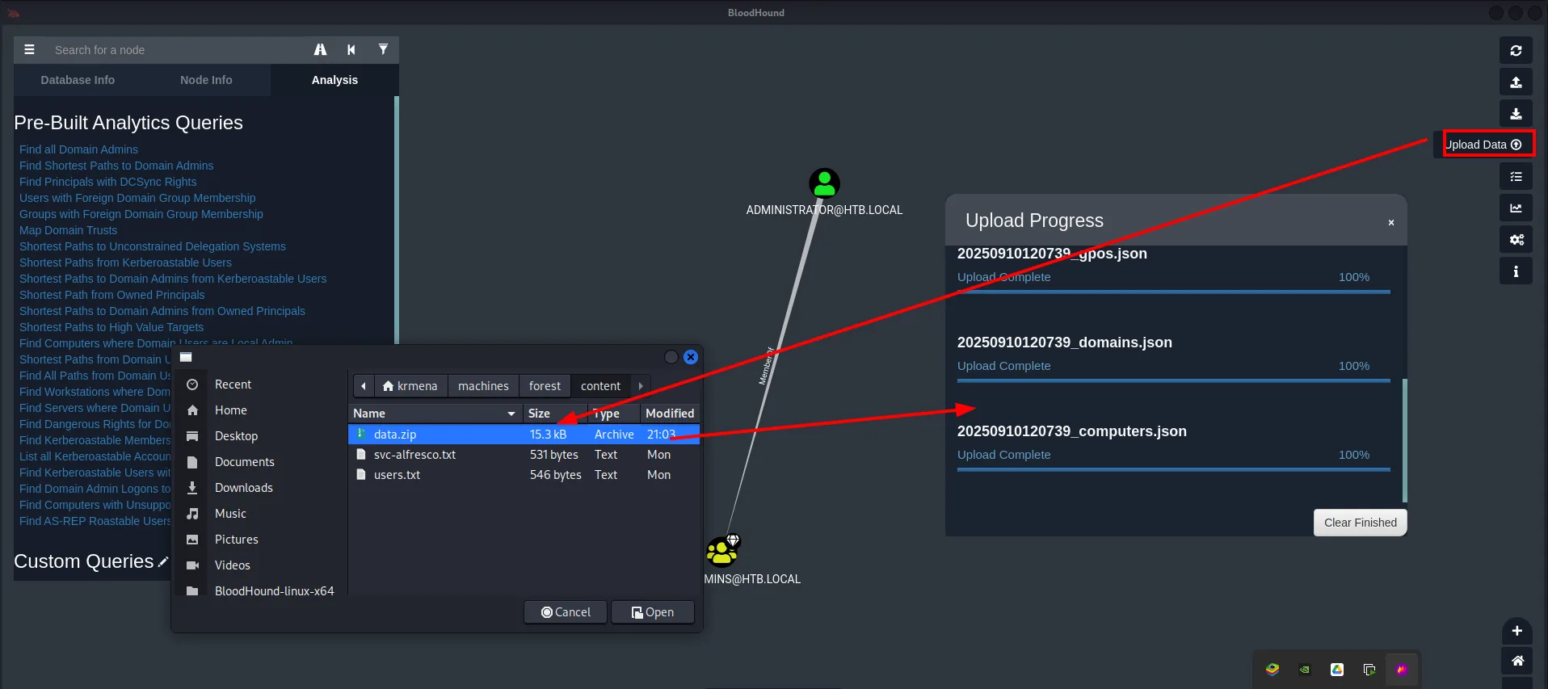The width and height of the screenshot is (1548, 689).
Task: Open the View Upload Status list icon
Action: pyautogui.click(x=1516, y=176)
